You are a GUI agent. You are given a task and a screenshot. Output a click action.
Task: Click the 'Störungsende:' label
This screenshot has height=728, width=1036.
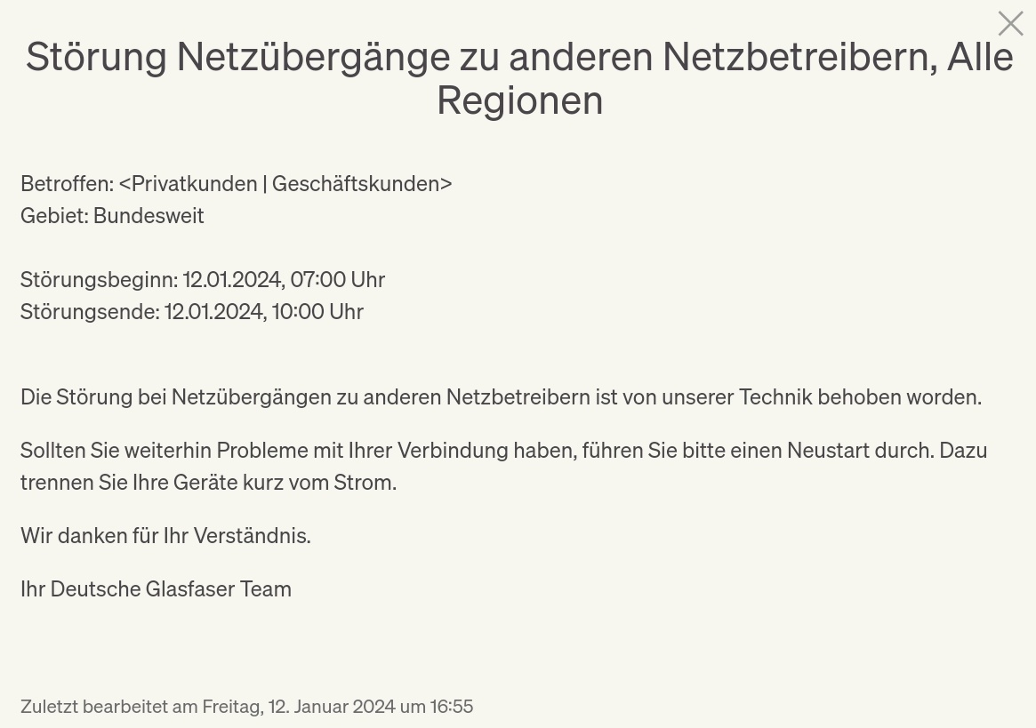pyautogui.click(x=90, y=312)
